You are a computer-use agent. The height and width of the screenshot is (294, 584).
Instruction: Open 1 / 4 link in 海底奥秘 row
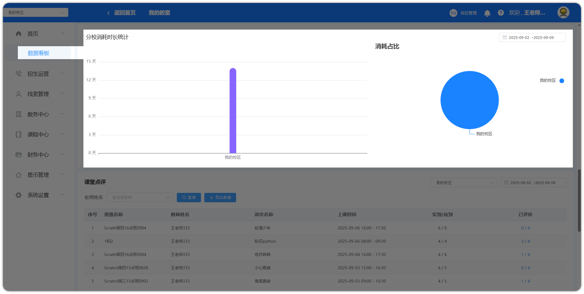(525, 281)
